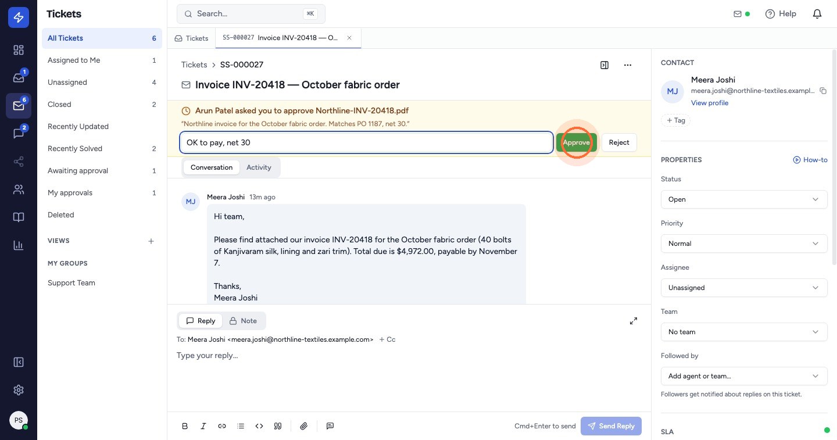
Task: Open the contacts people icon in left rail
Action: point(19,189)
